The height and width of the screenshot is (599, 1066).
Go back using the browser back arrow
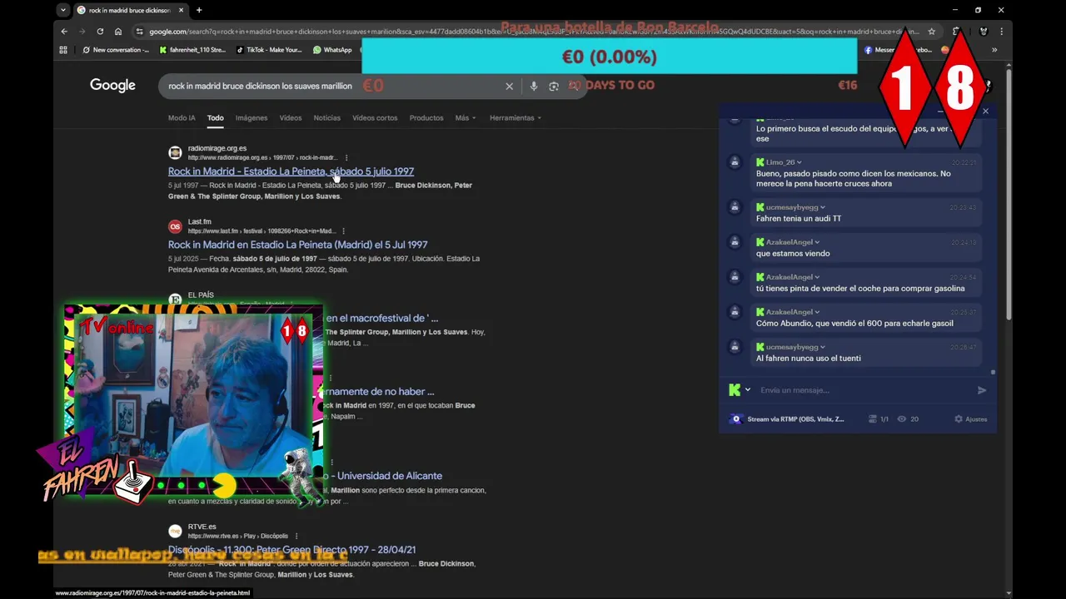point(64,32)
